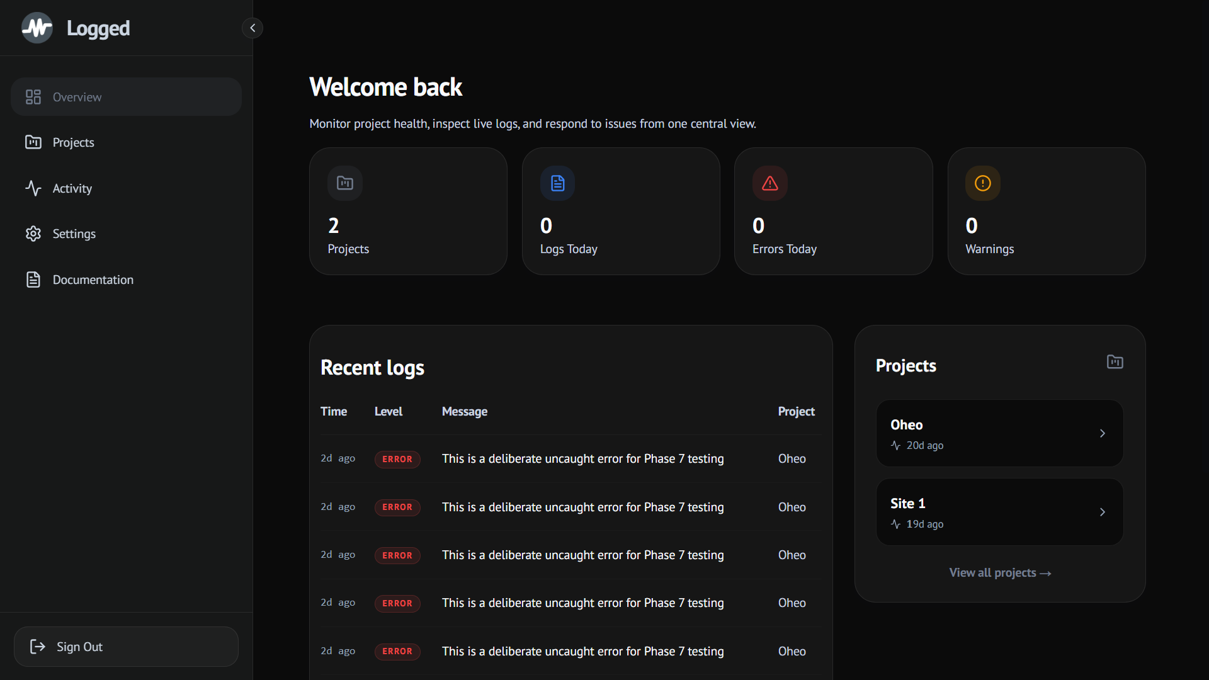1209x680 pixels.
Task: Click the Logged waveform logo icon
Action: click(x=37, y=28)
